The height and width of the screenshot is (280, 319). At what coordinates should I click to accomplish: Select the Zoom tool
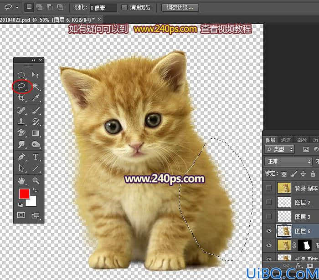click(36, 181)
